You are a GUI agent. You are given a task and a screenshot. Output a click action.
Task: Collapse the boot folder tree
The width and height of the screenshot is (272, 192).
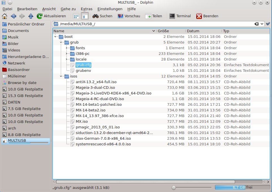point(55,36)
